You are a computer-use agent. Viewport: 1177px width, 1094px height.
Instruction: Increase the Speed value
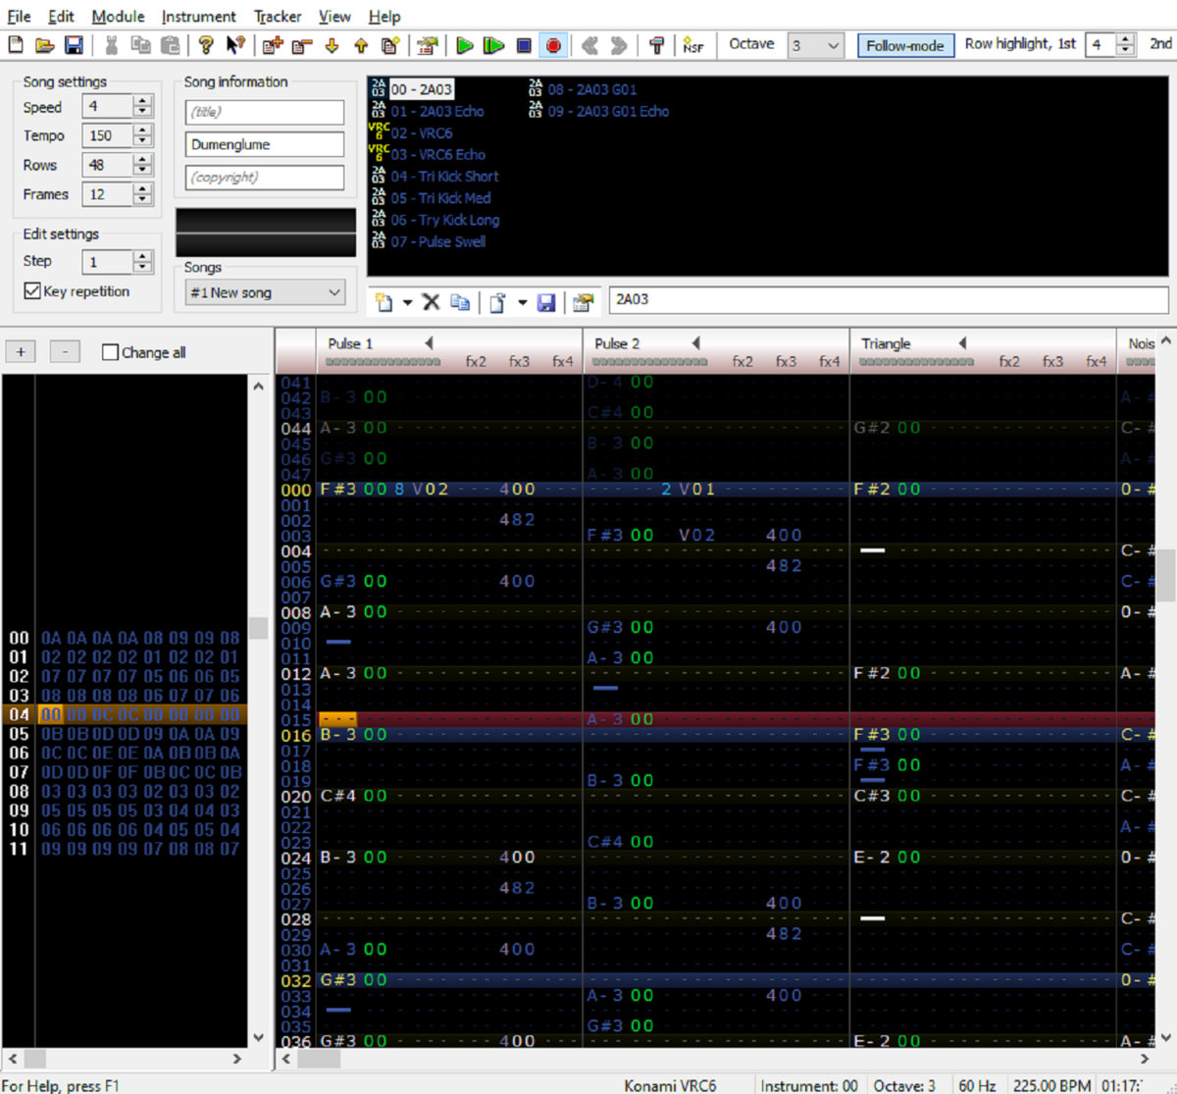143,101
